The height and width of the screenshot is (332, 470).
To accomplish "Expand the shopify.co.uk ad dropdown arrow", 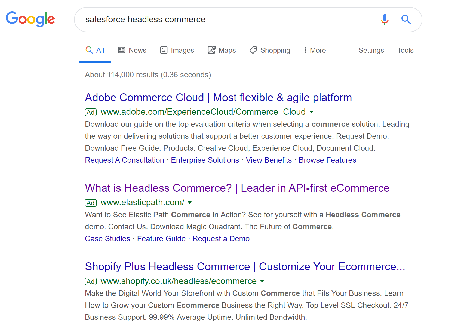I will (262, 281).
